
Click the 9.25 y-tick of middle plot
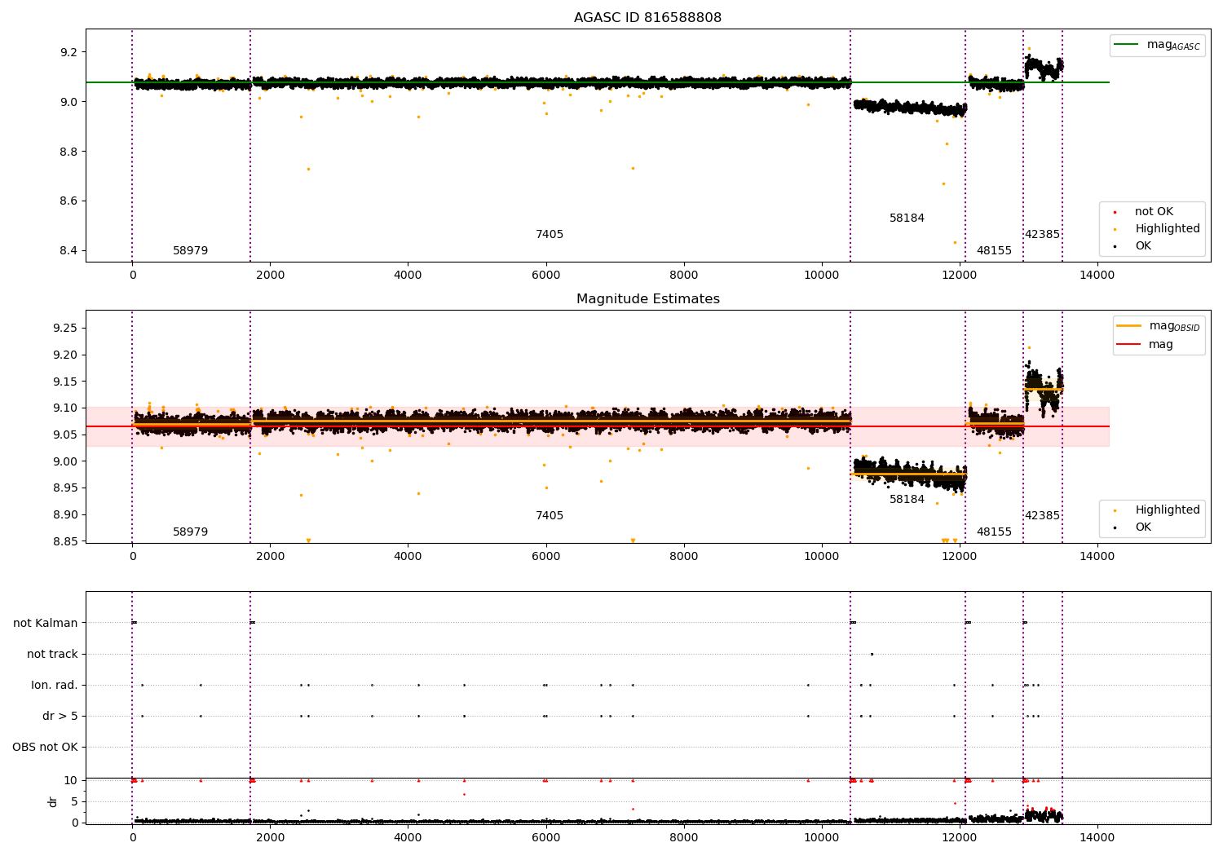(65, 328)
